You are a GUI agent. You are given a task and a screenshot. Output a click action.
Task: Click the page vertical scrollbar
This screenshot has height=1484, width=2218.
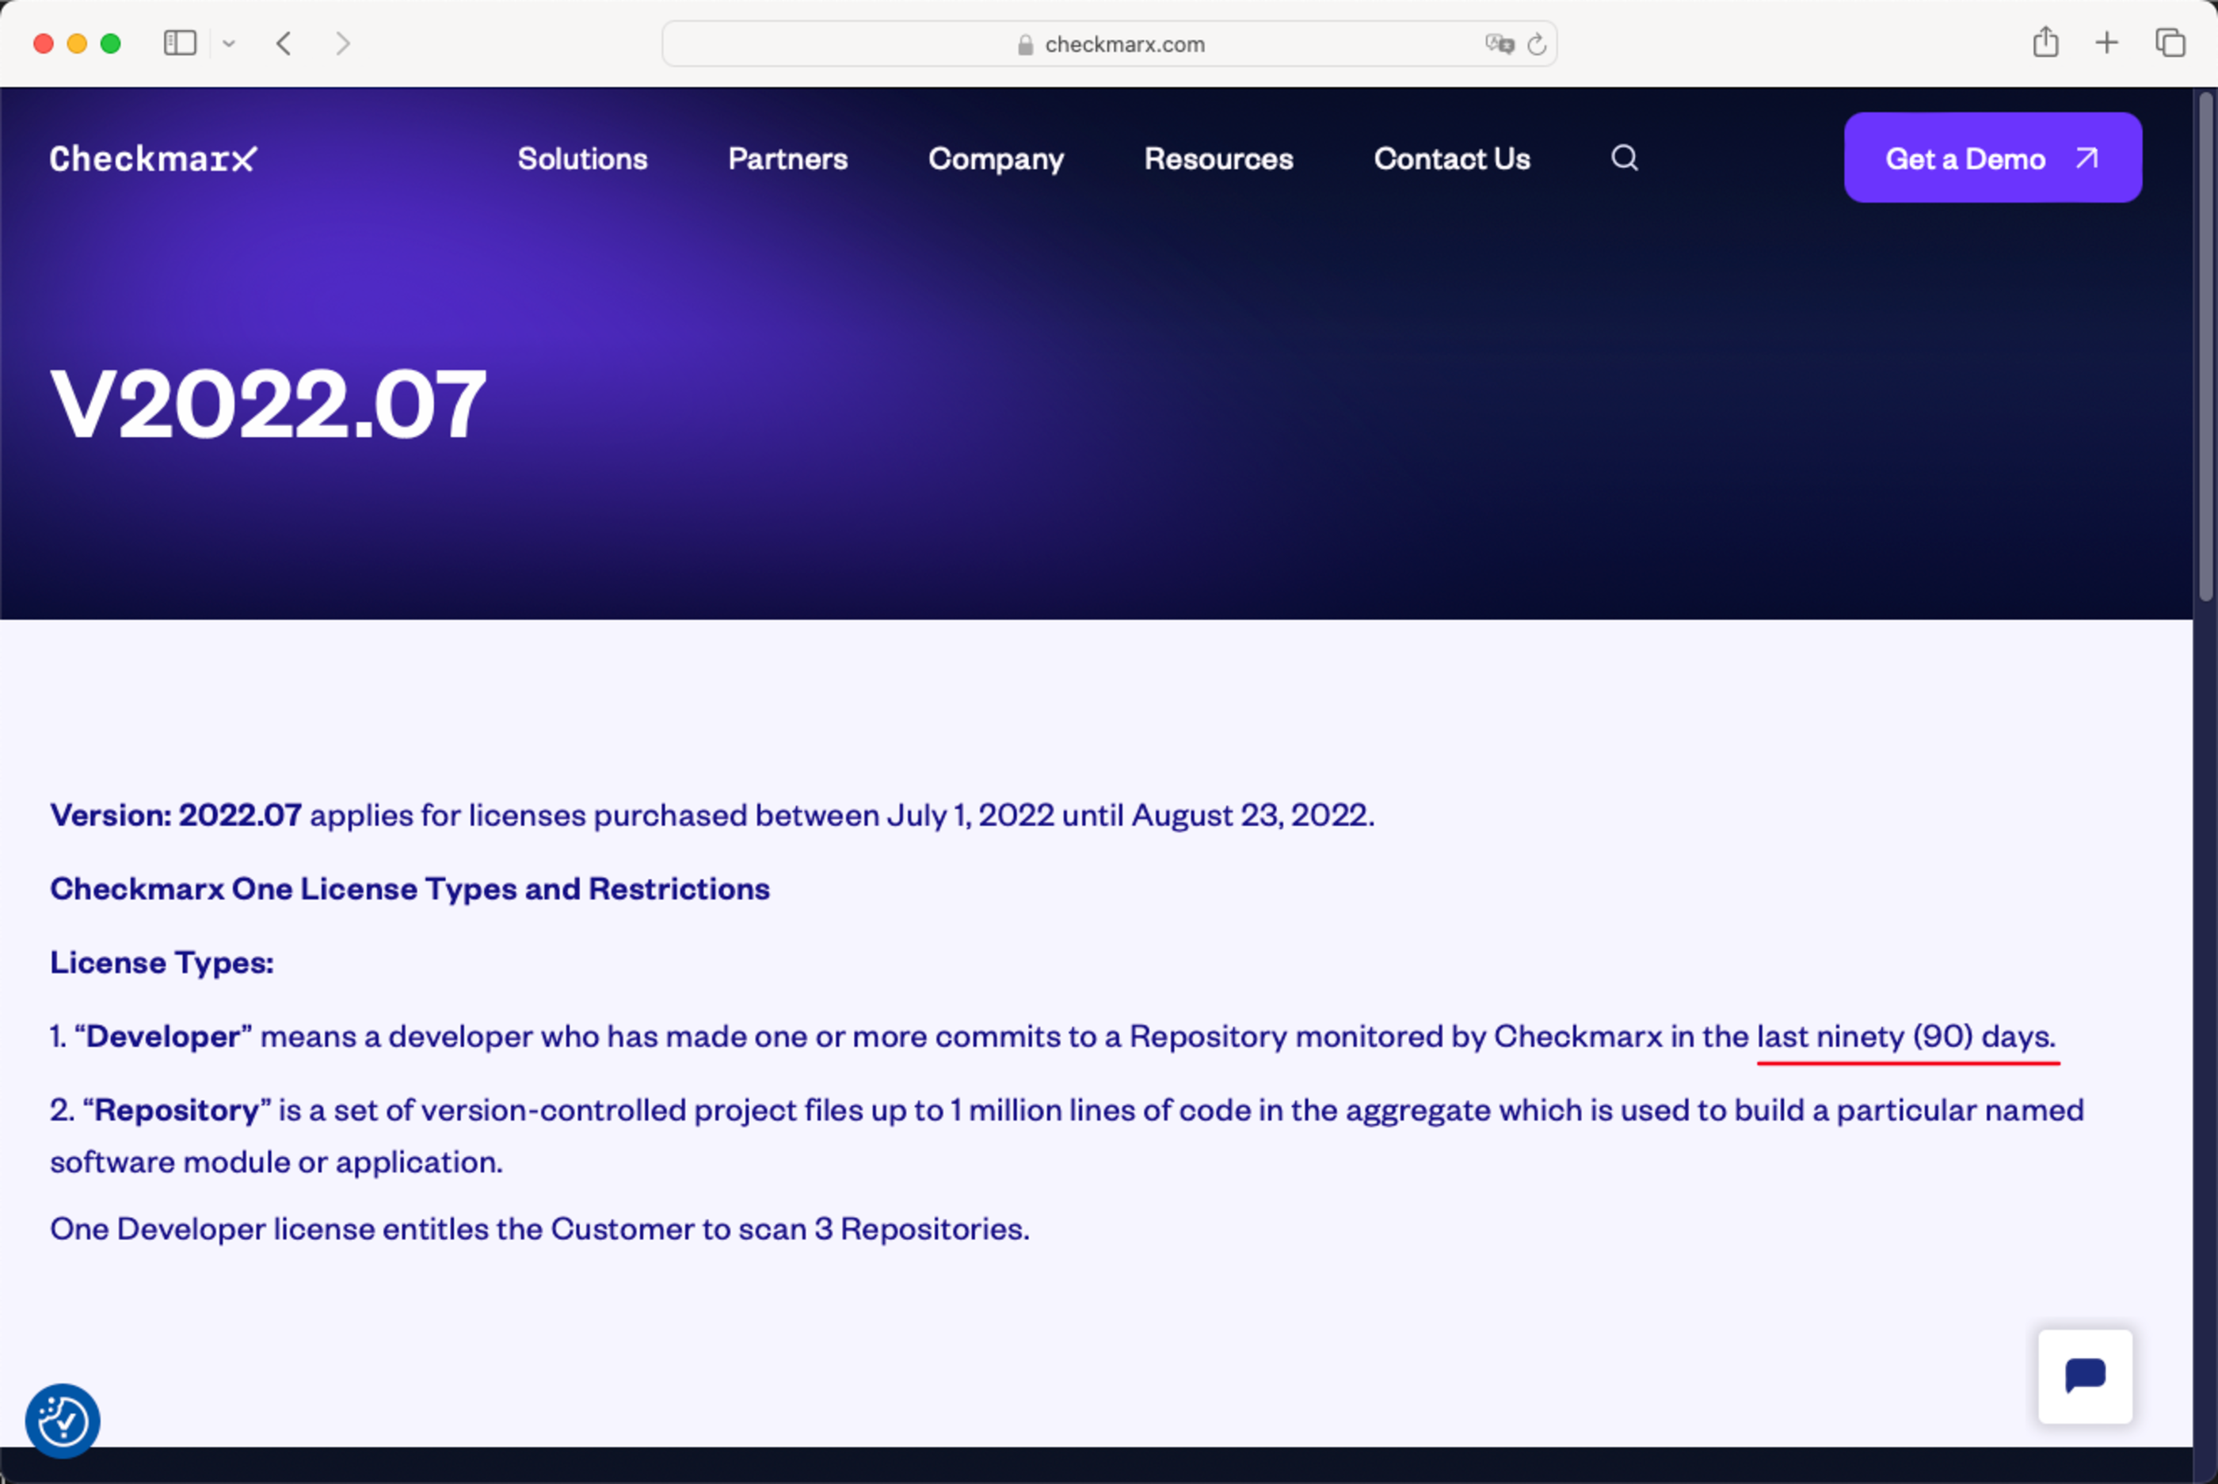pos(2205,345)
